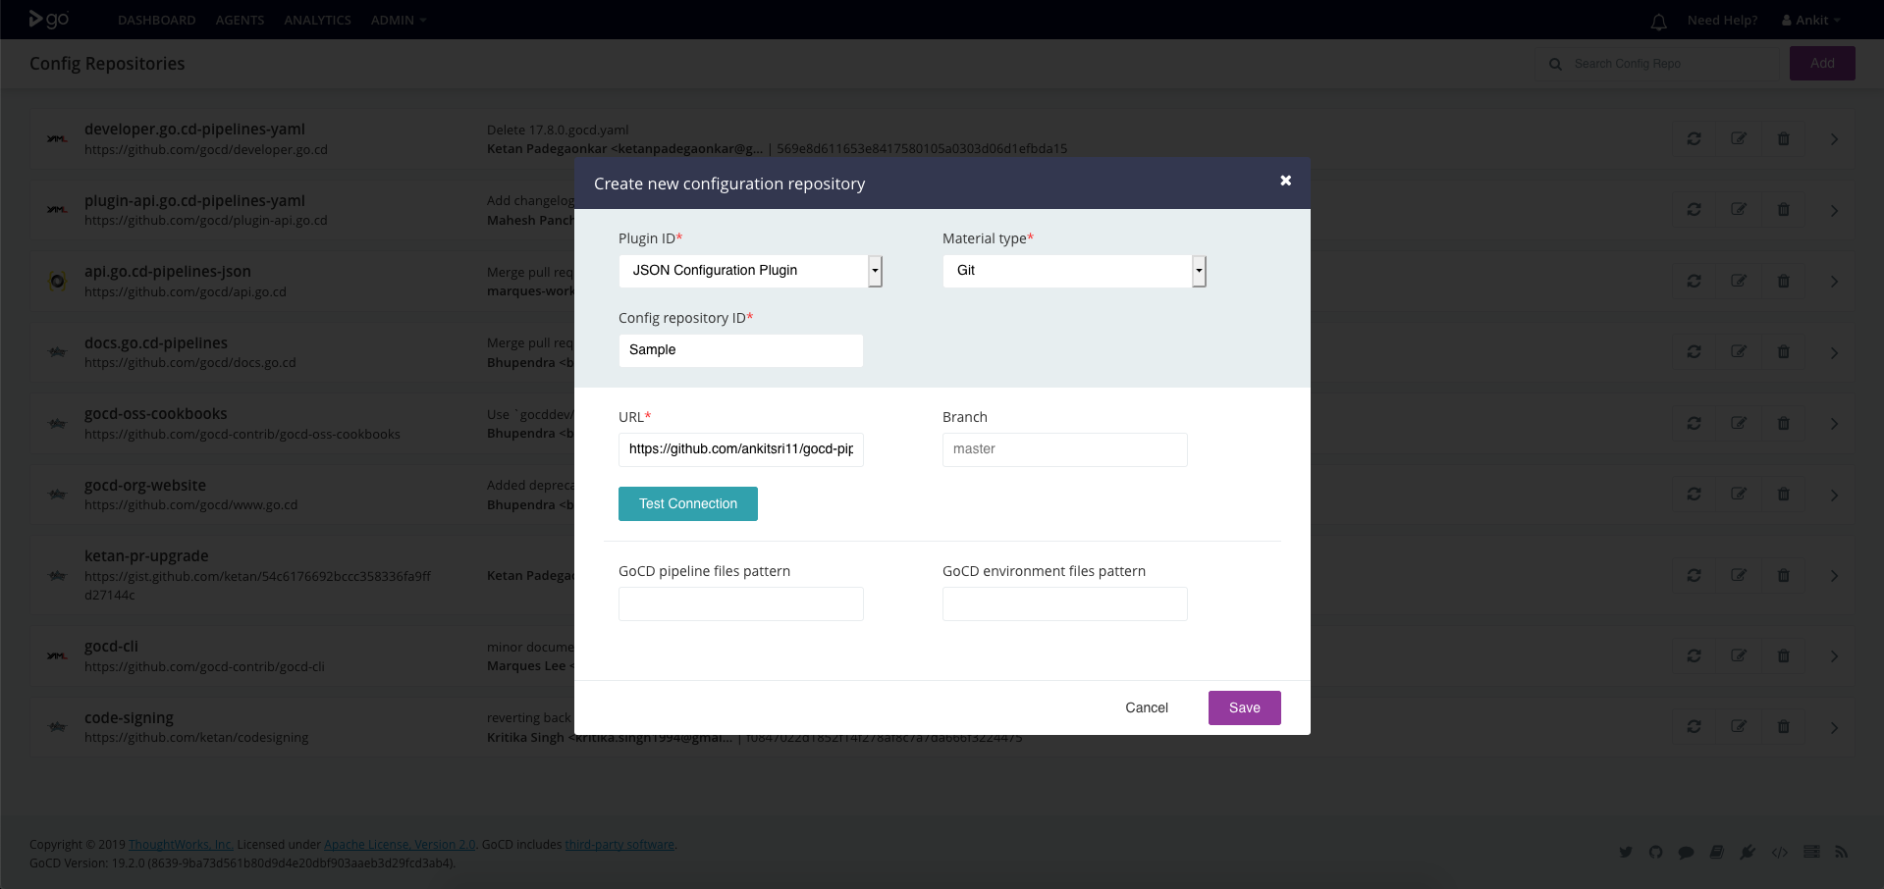Click the GoCD pipeline files pattern field
1884x889 pixels.
[x=740, y=603]
